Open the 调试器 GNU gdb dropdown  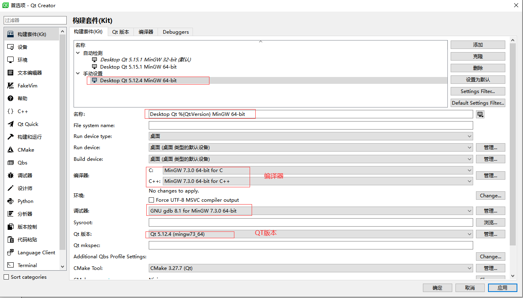click(x=311, y=211)
